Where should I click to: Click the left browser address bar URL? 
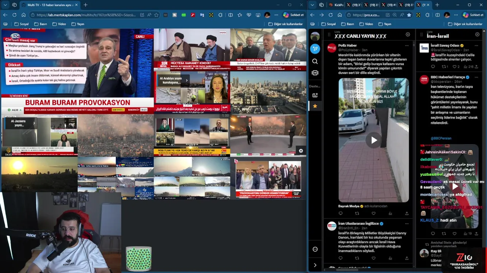86,15
